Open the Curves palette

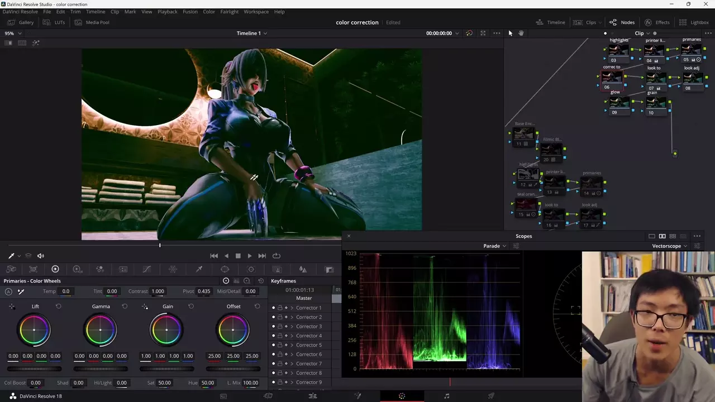147,269
